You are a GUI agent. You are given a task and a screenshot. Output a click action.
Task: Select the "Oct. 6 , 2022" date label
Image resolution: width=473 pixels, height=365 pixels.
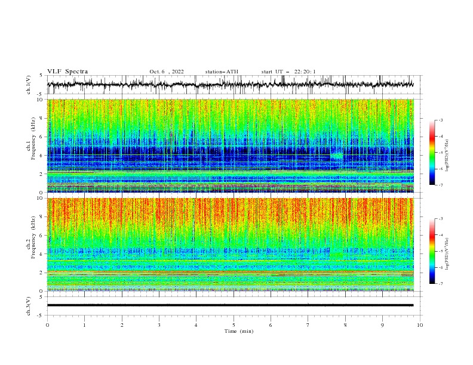tap(167, 72)
